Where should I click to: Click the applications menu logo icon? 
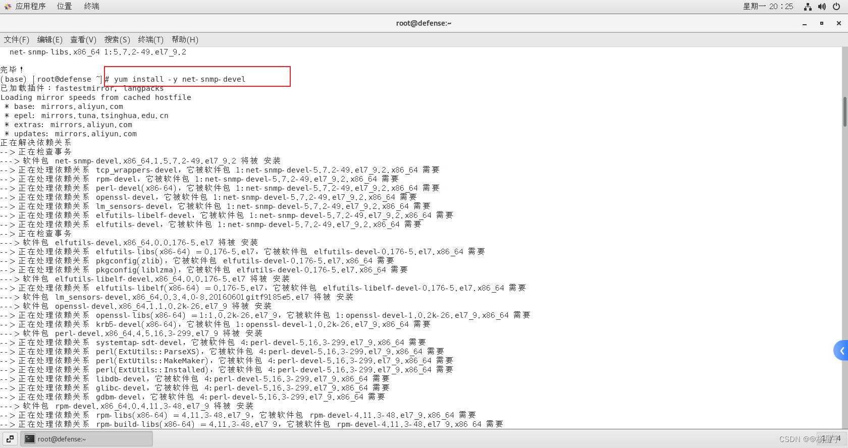point(7,7)
